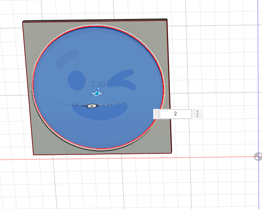
Task: Open the three-dot options menu beside distance field
Action: (x=197, y=114)
